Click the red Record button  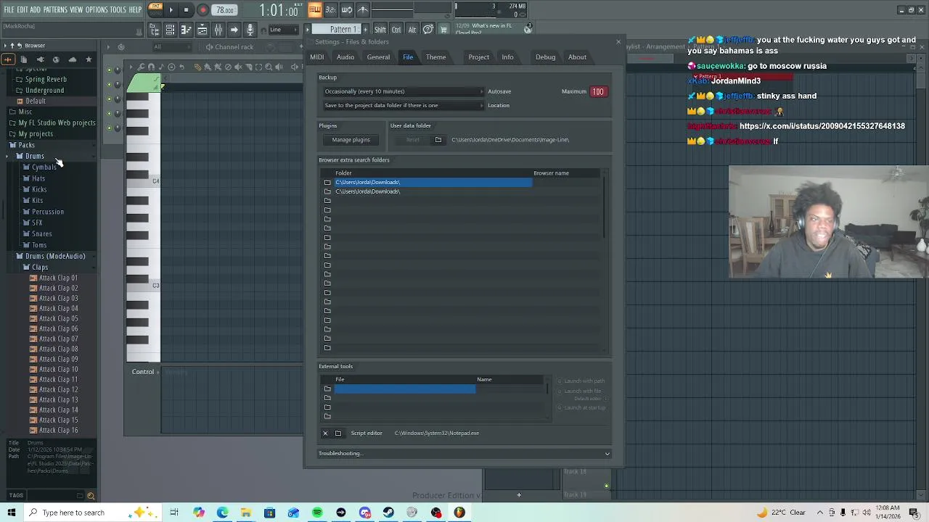202,10
